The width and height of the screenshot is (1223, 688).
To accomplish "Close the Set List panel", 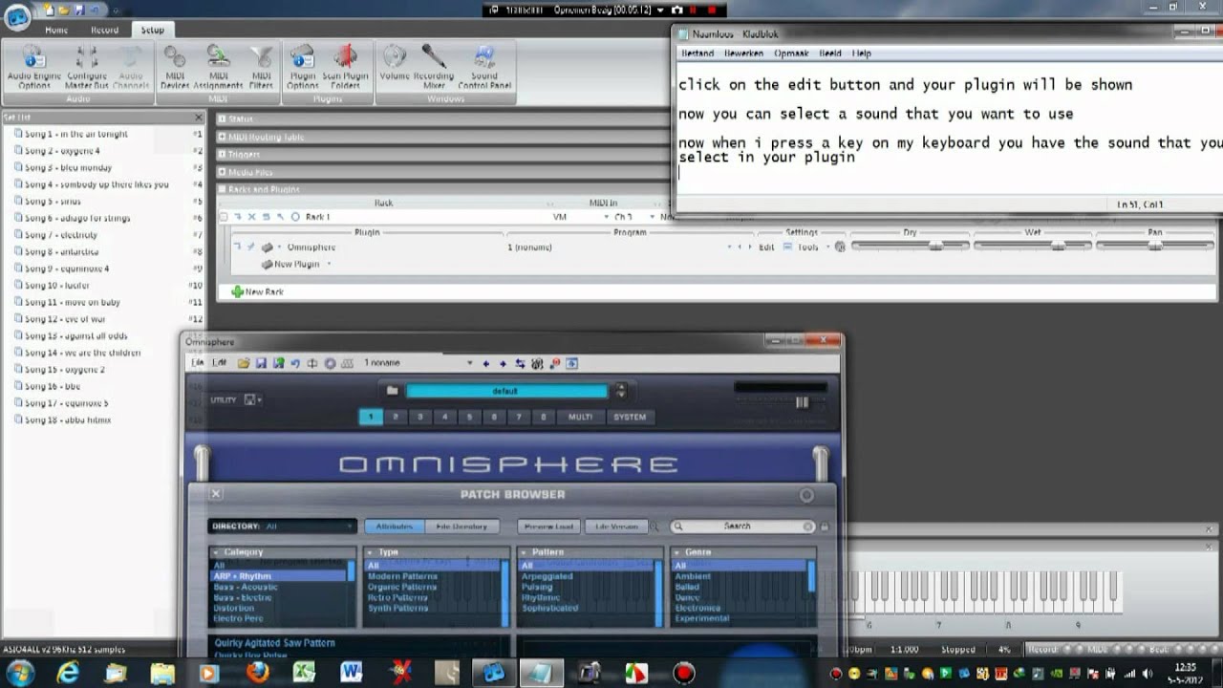I will [x=199, y=118].
